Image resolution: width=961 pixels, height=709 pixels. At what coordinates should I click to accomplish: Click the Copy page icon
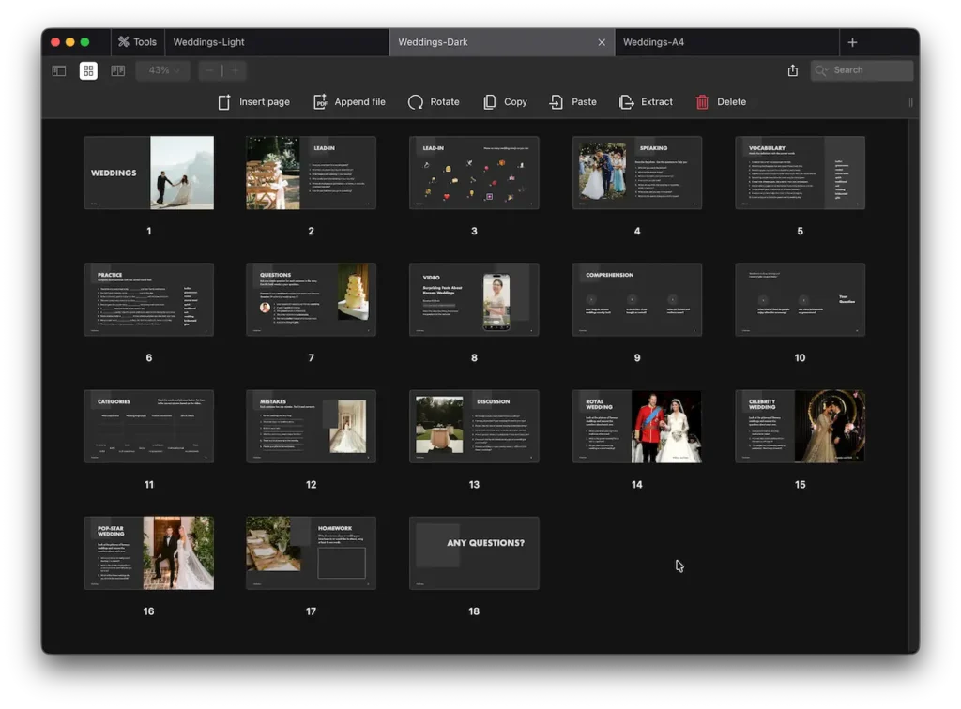[x=489, y=101]
